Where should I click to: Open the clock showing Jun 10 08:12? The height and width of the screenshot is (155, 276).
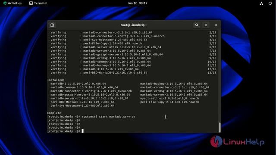click(138, 3)
